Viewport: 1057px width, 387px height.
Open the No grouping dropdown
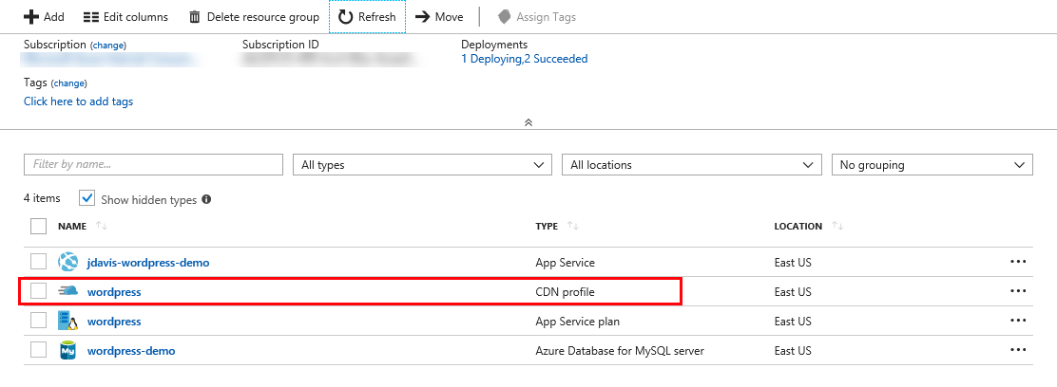[932, 164]
